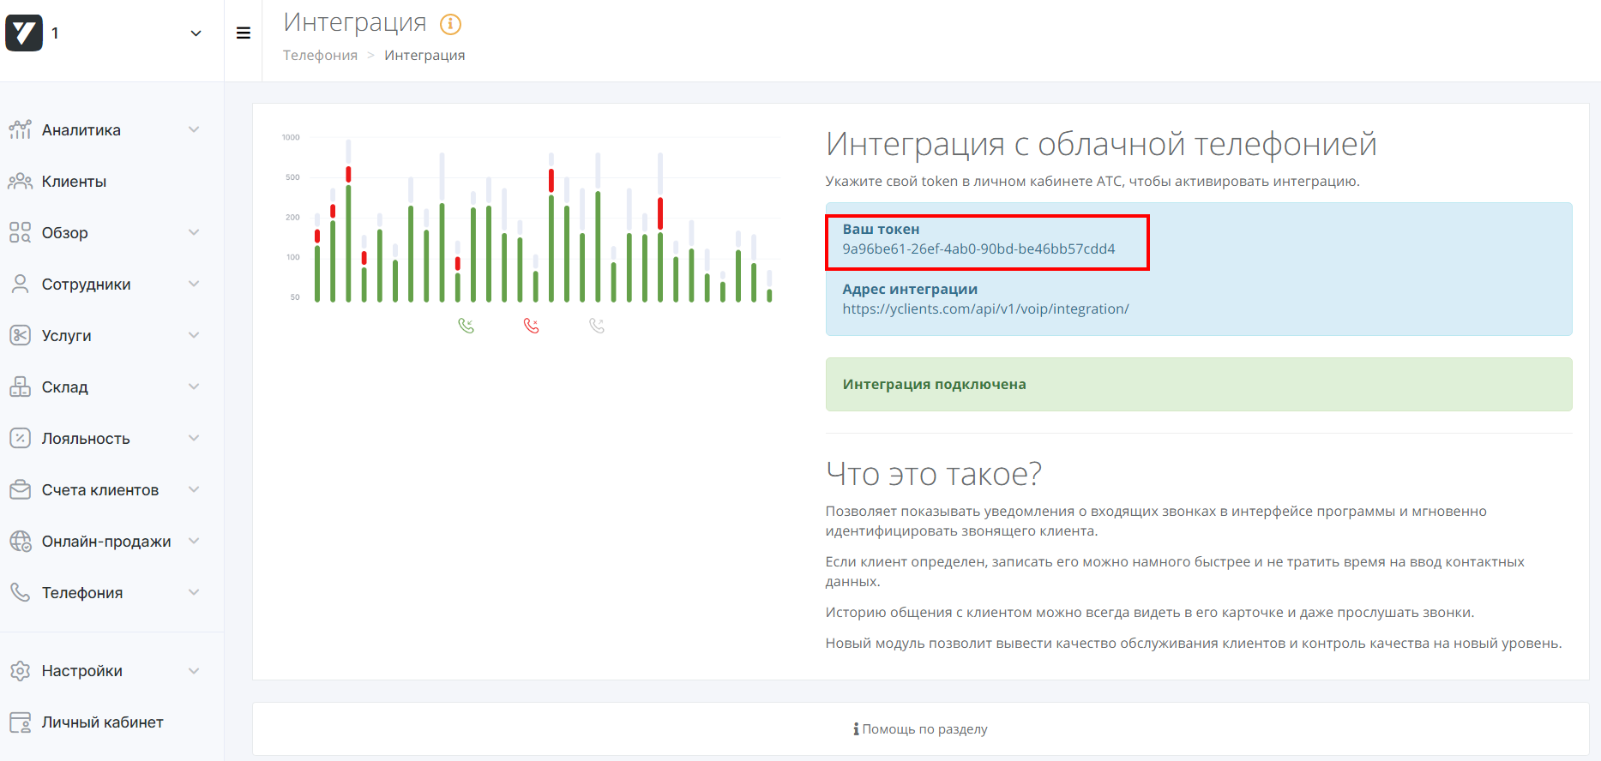Click the Клиенты people icon
Image resolution: width=1601 pixels, height=761 pixels.
(x=20, y=182)
